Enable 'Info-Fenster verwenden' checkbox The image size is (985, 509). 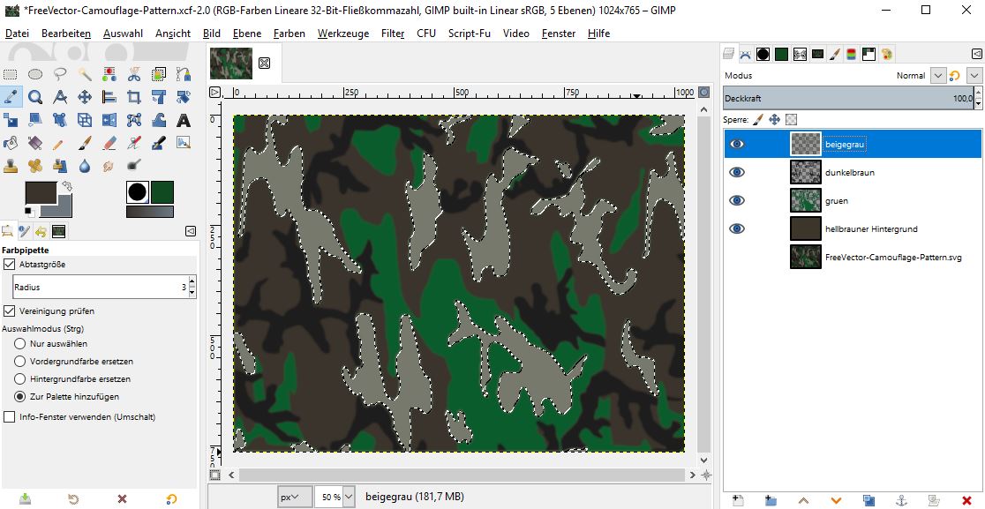(10, 416)
